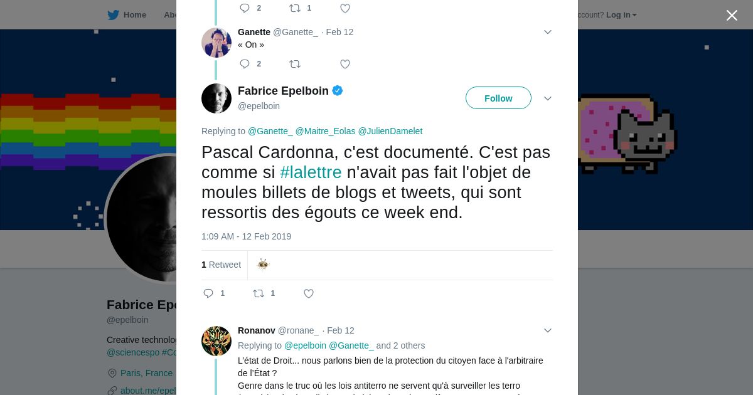This screenshot has height=395, width=753.
Task: Reply to Fabrice Epelboin's main tweet
Action: click(209, 293)
